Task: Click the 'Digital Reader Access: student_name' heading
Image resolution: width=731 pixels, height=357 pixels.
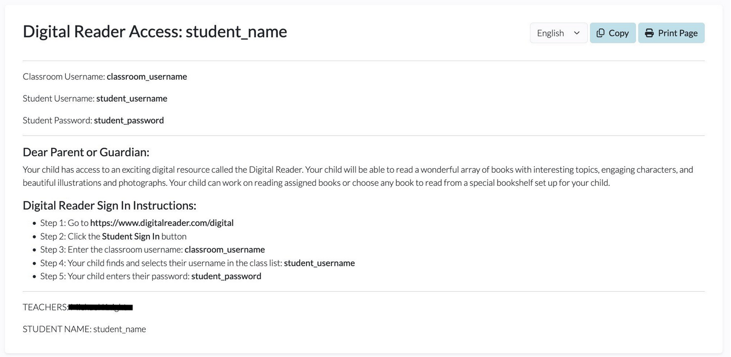Action: tap(155, 31)
